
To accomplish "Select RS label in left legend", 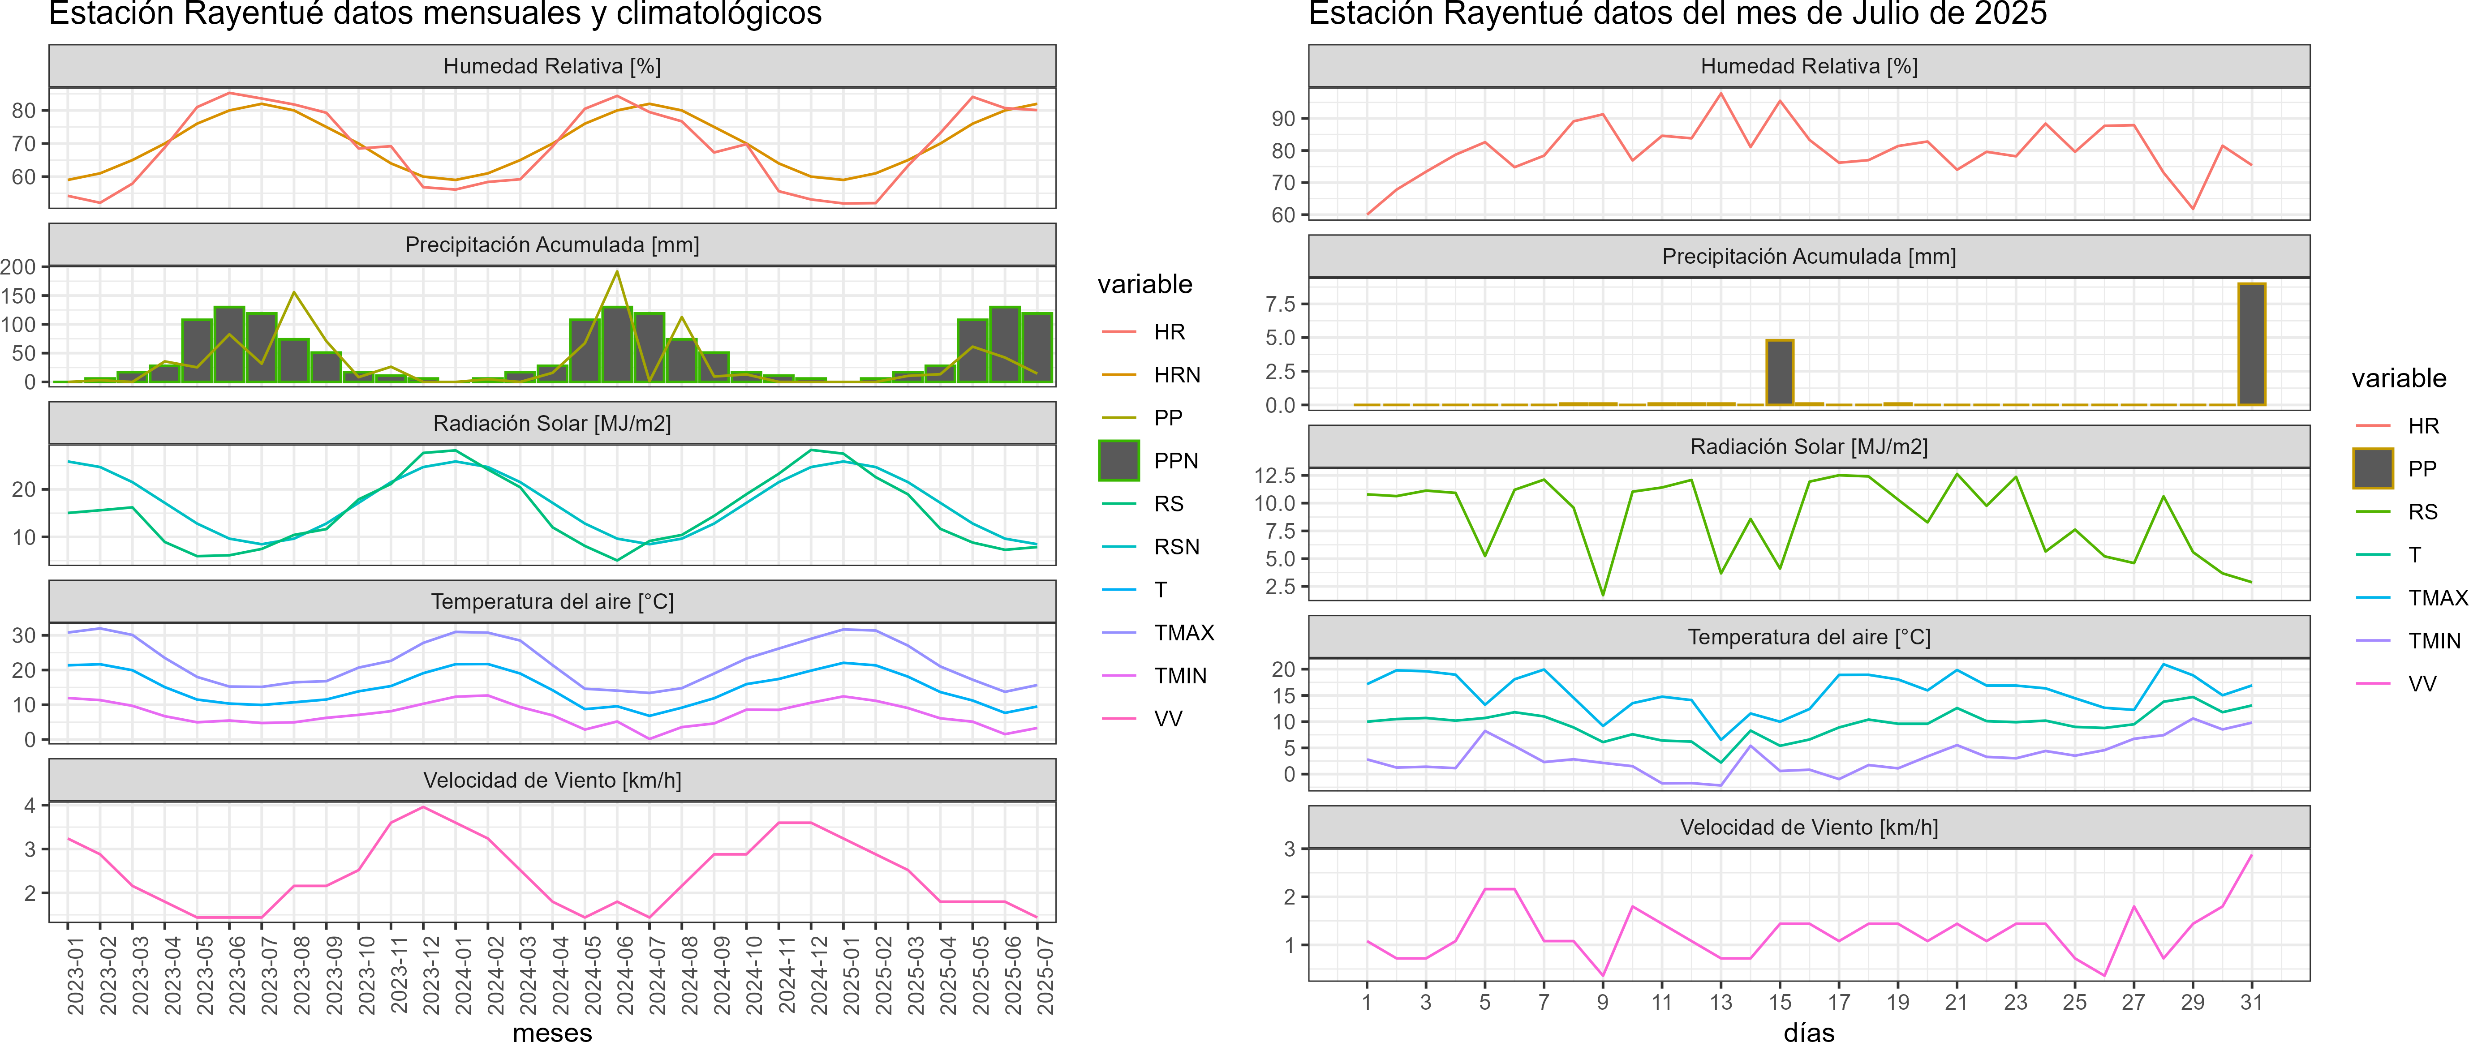I will (x=1169, y=504).
